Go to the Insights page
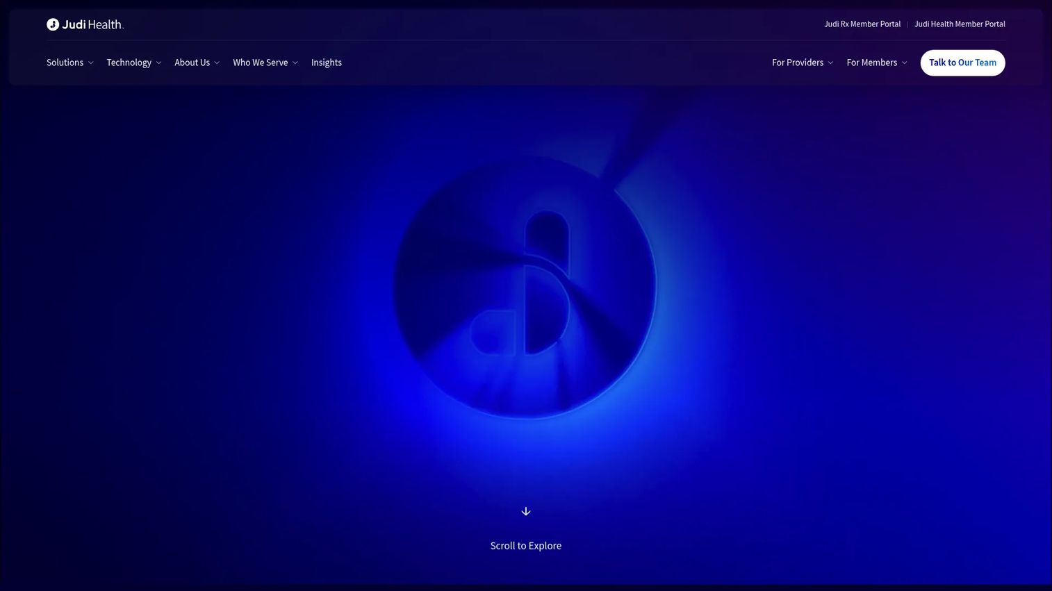Image resolution: width=1052 pixels, height=591 pixels. [x=327, y=63]
